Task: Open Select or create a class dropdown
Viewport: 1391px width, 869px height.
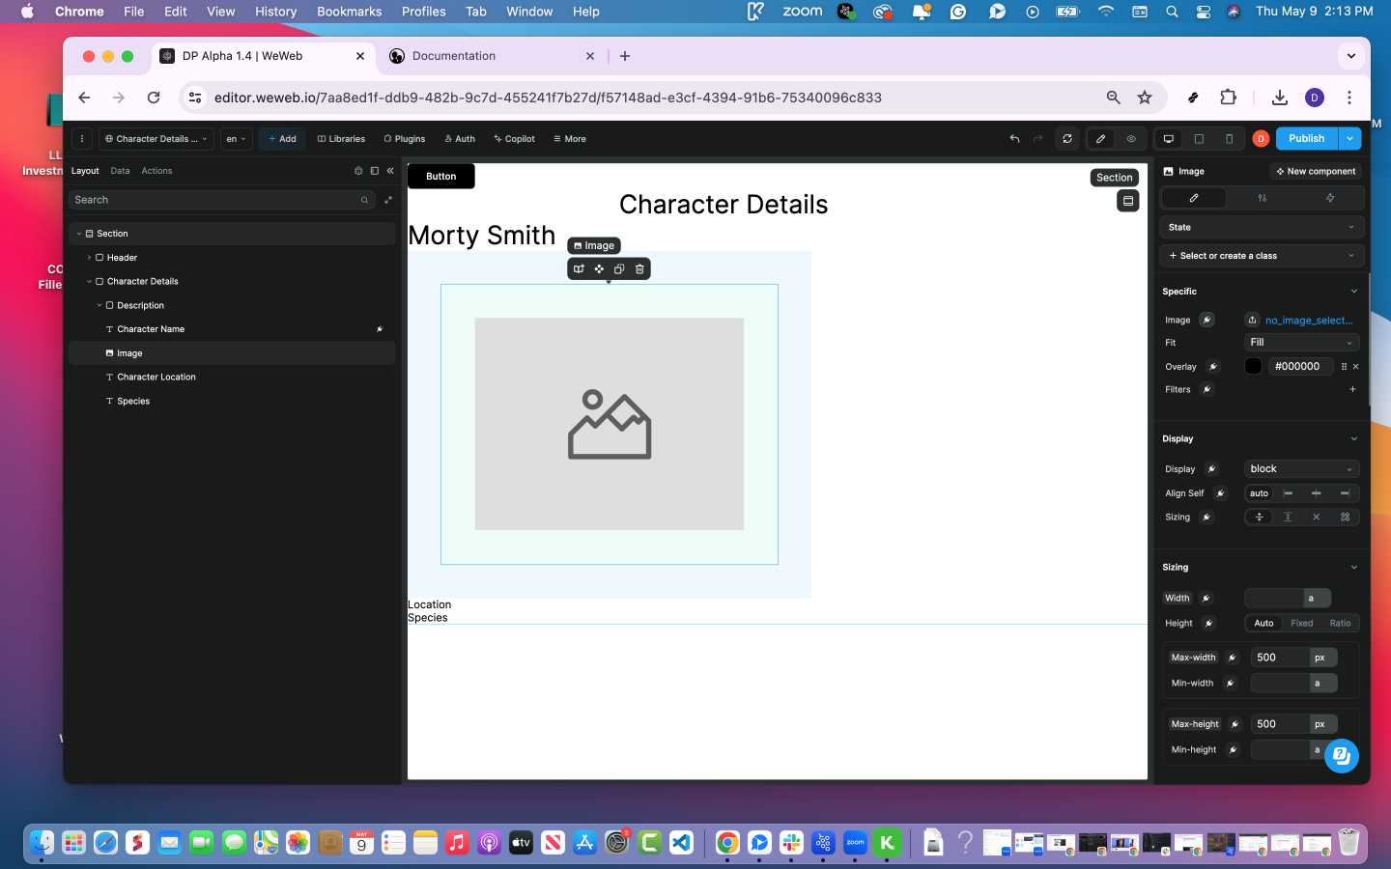Action: click(x=1261, y=256)
